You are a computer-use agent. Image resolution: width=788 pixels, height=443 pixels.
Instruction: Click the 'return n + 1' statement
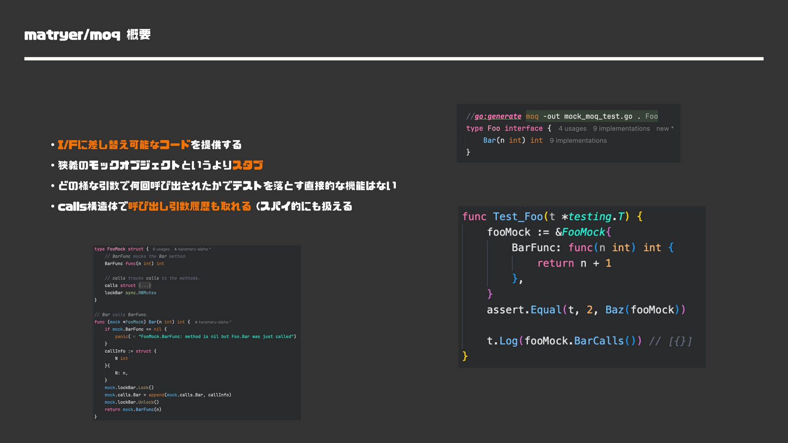(574, 263)
